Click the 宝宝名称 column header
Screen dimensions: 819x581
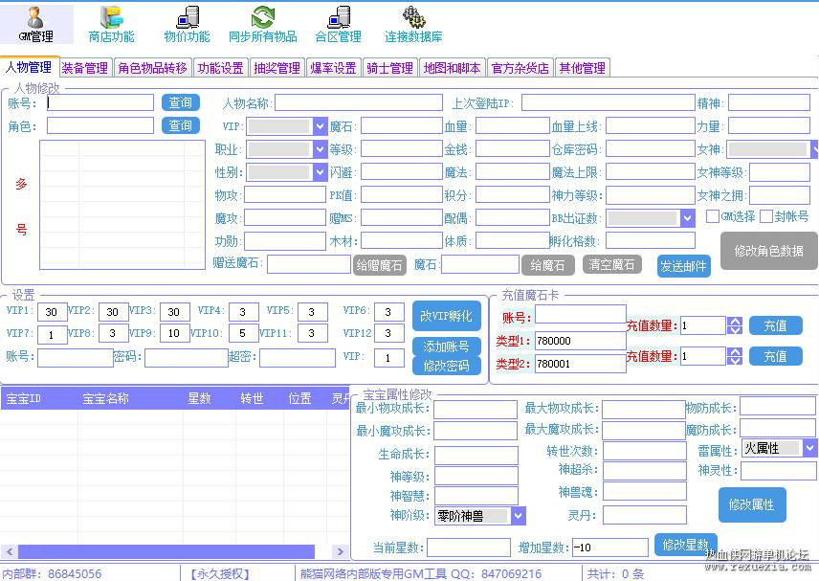105,398
